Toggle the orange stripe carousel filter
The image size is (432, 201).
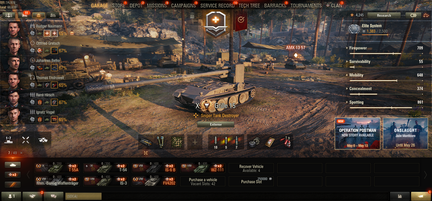tap(13, 185)
